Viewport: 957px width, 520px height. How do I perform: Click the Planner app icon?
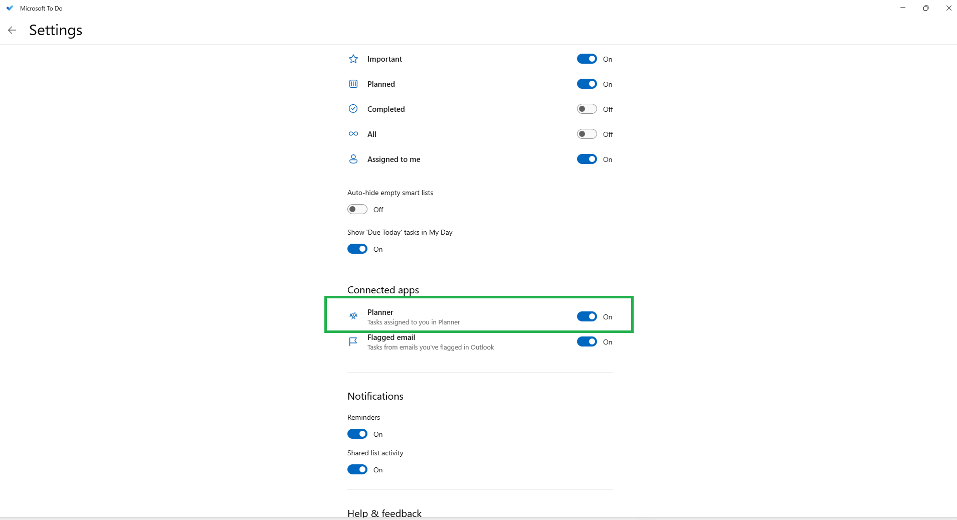(353, 316)
